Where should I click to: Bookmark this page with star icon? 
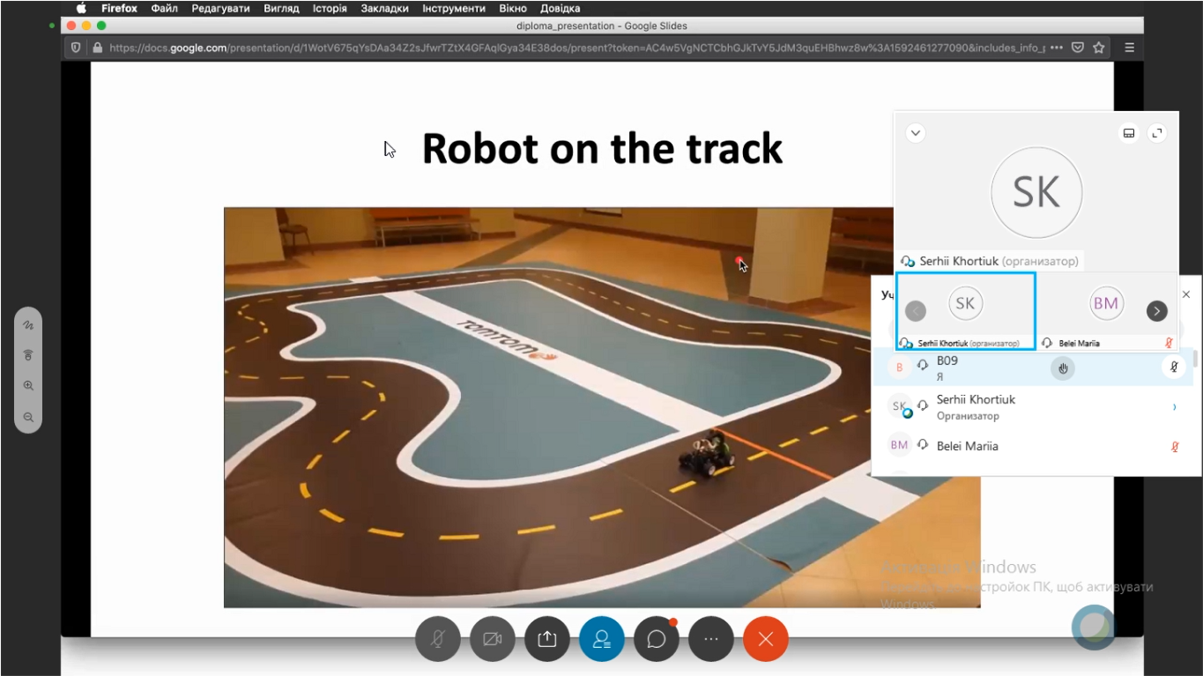click(1099, 48)
